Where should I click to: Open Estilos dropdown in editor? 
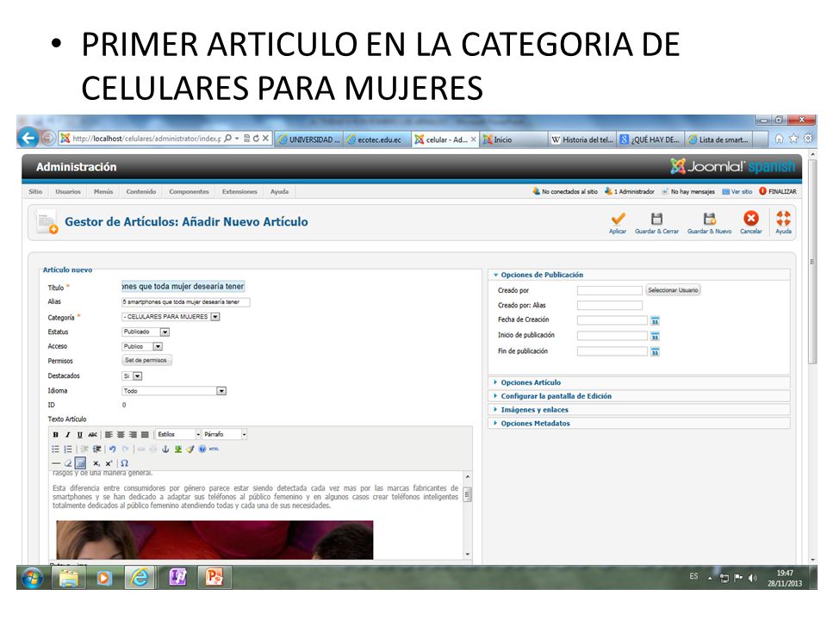[178, 434]
